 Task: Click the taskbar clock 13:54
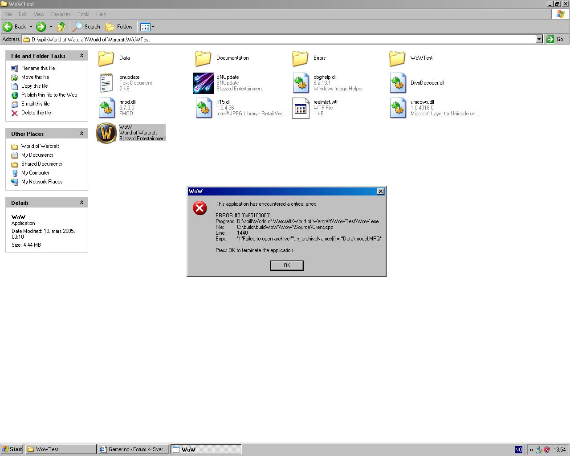[x=559, y=450]
